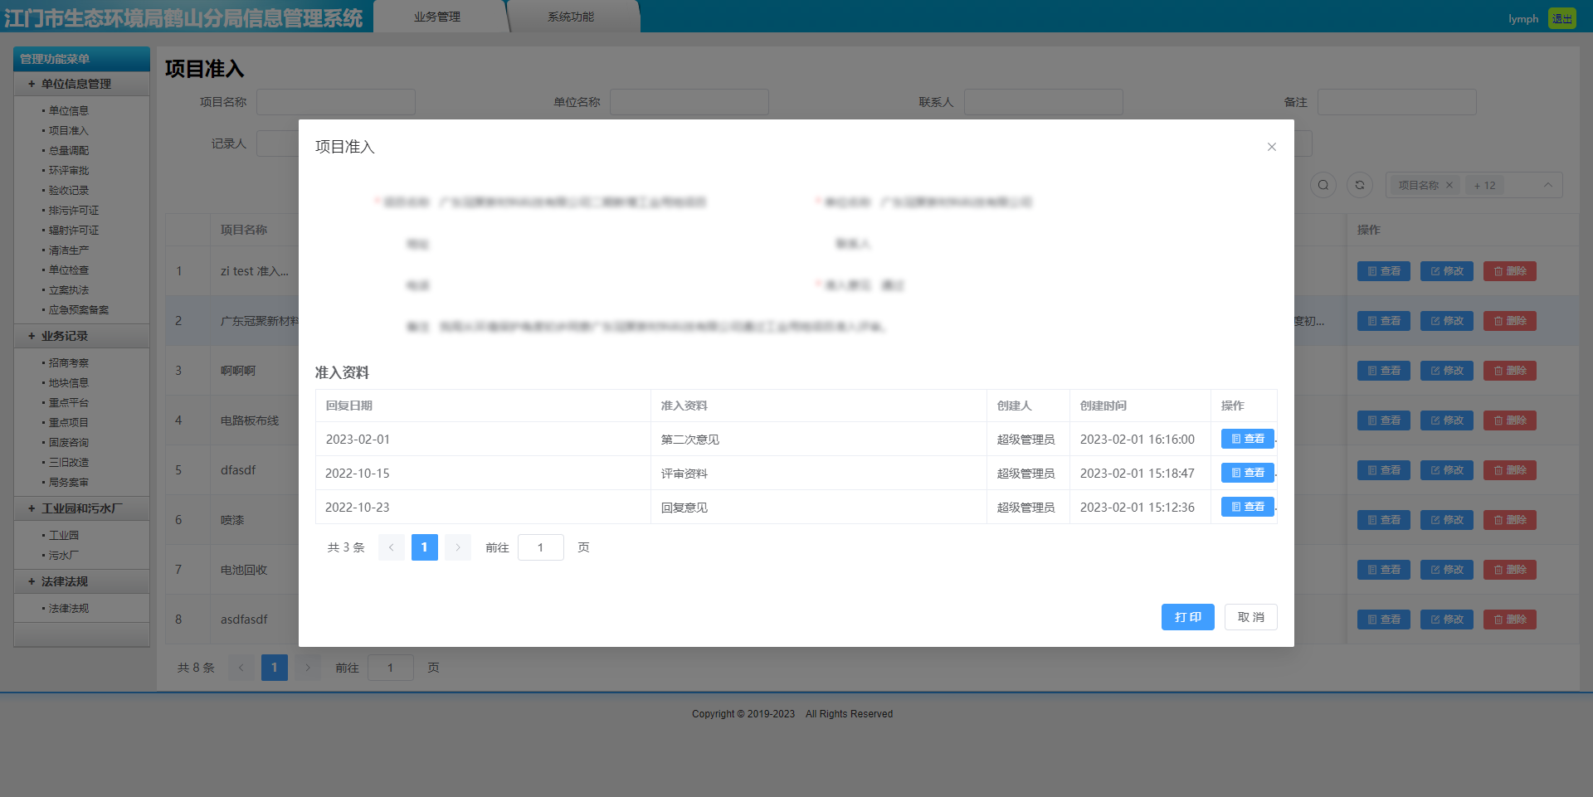Click the refresh circular icon button
The image size is (1593, 797).
click(x=1360, y=185)
